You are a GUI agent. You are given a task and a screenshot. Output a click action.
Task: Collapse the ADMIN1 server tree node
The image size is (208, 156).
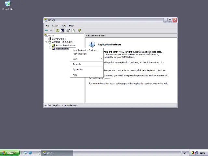[x=46, y=42]
